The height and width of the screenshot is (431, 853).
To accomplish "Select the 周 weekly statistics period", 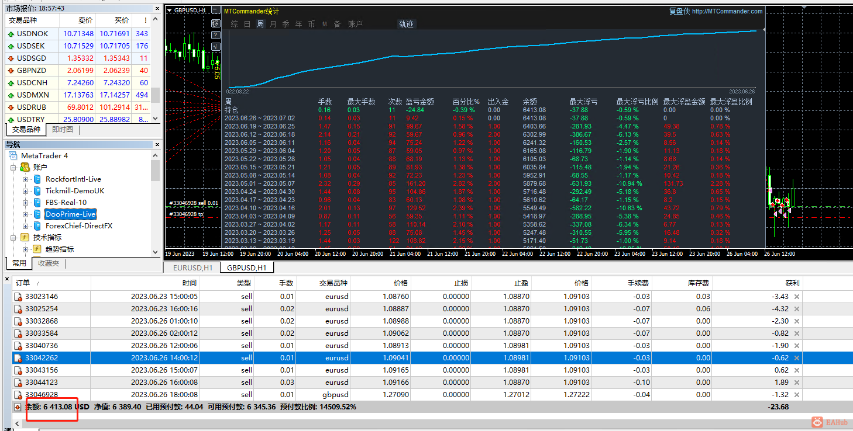I will tap(260, 24).
